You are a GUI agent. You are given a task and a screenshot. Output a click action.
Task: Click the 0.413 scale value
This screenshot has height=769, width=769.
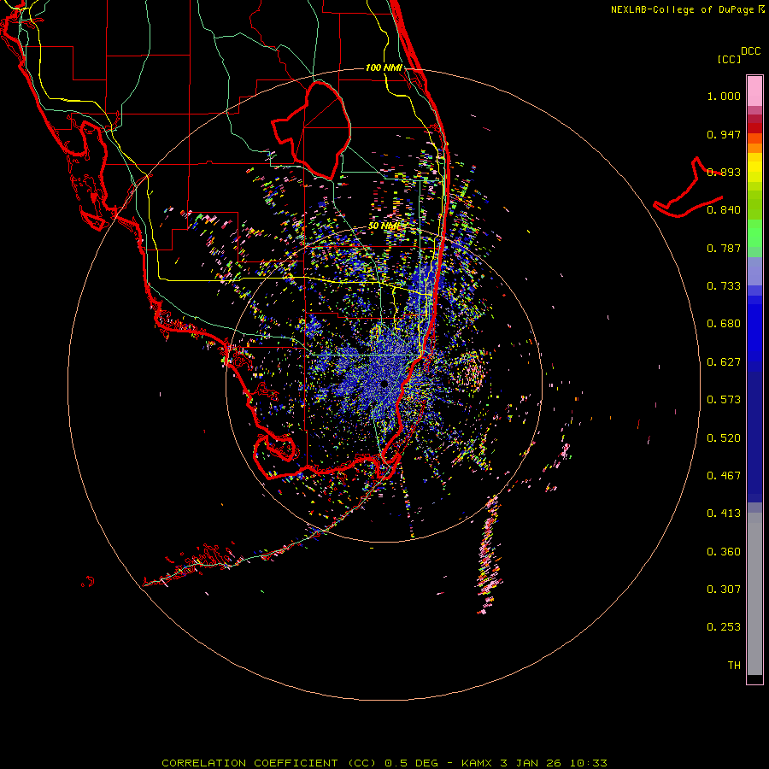[724, 514]
